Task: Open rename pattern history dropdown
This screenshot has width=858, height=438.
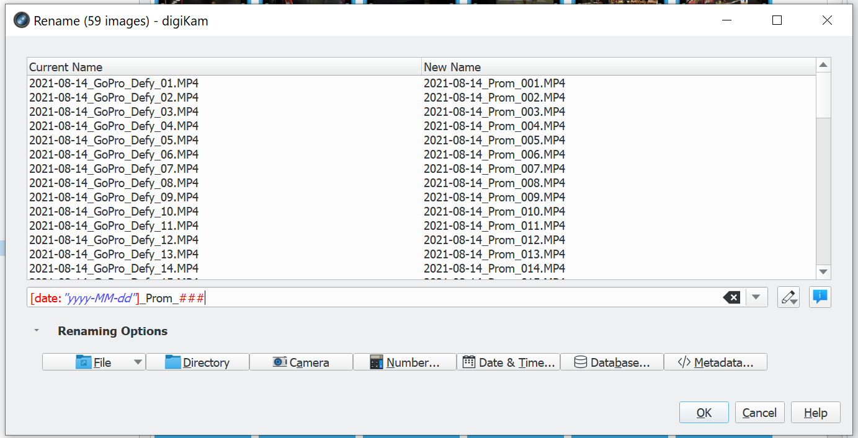Action: 756,297
